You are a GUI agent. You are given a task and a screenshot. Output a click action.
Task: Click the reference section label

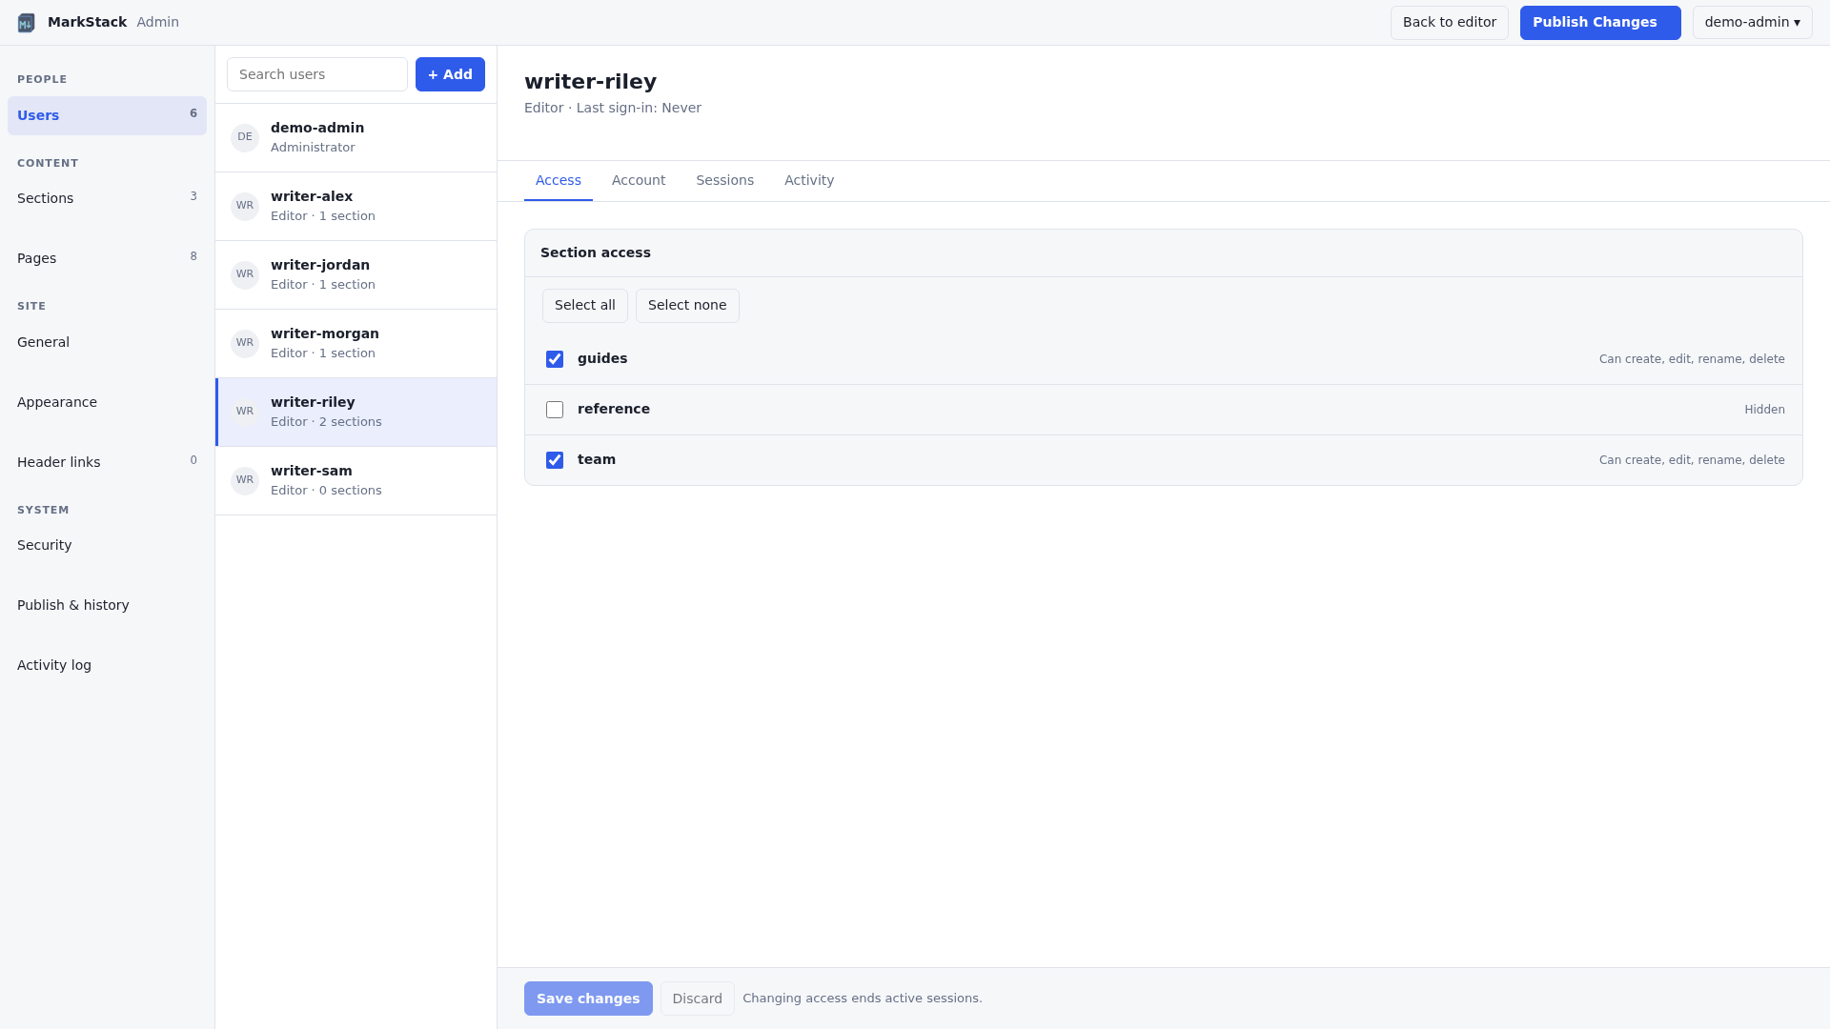(x=614, y=409)
